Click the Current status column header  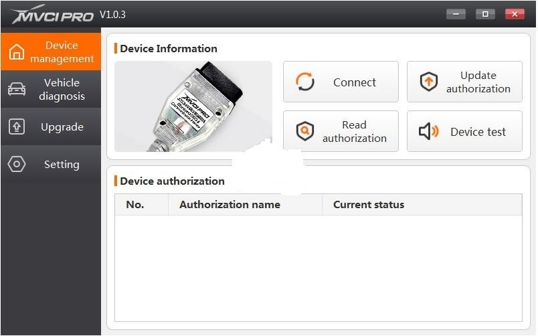point(369,205)
